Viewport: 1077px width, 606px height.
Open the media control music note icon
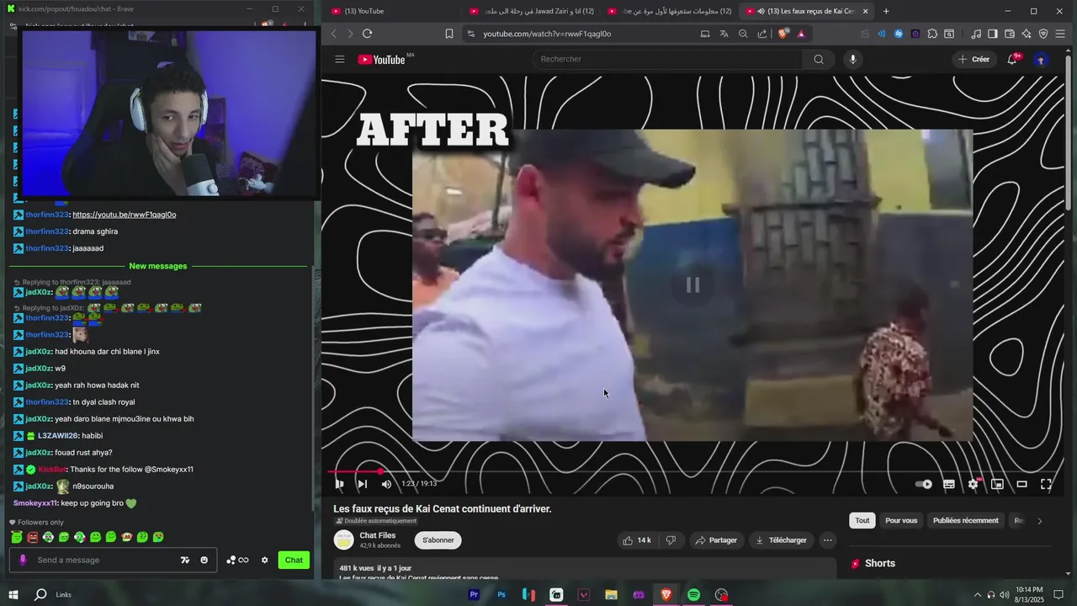coord(976,34)
